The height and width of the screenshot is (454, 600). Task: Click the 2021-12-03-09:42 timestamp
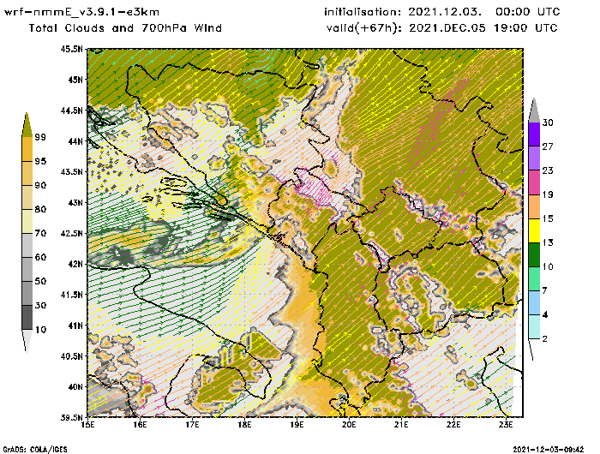pyautogui.click(x=549, y=450)
